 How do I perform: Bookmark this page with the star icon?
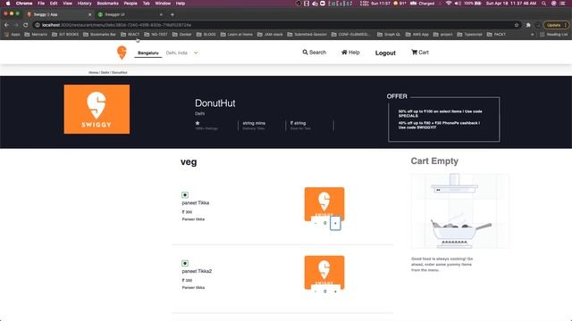(517, 25)
